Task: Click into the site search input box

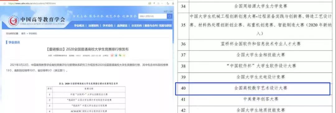Action: click(153, 16)
